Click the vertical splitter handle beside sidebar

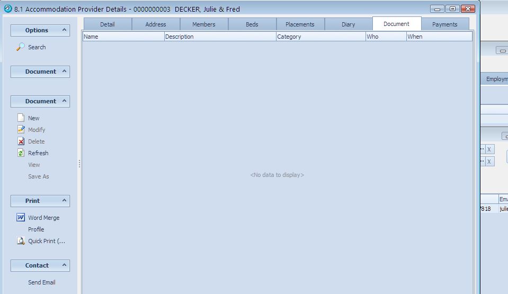[79, 164]
